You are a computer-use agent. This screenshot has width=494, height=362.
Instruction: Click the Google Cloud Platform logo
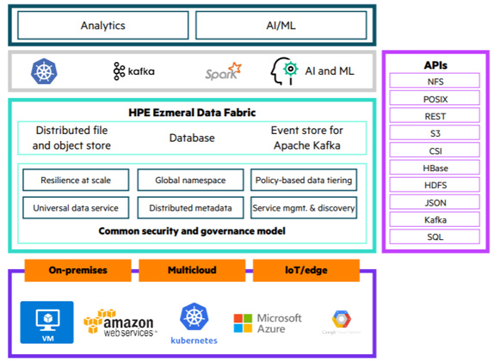pos(341,322)
